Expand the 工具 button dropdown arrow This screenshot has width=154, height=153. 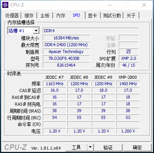(x=90, y=147)
